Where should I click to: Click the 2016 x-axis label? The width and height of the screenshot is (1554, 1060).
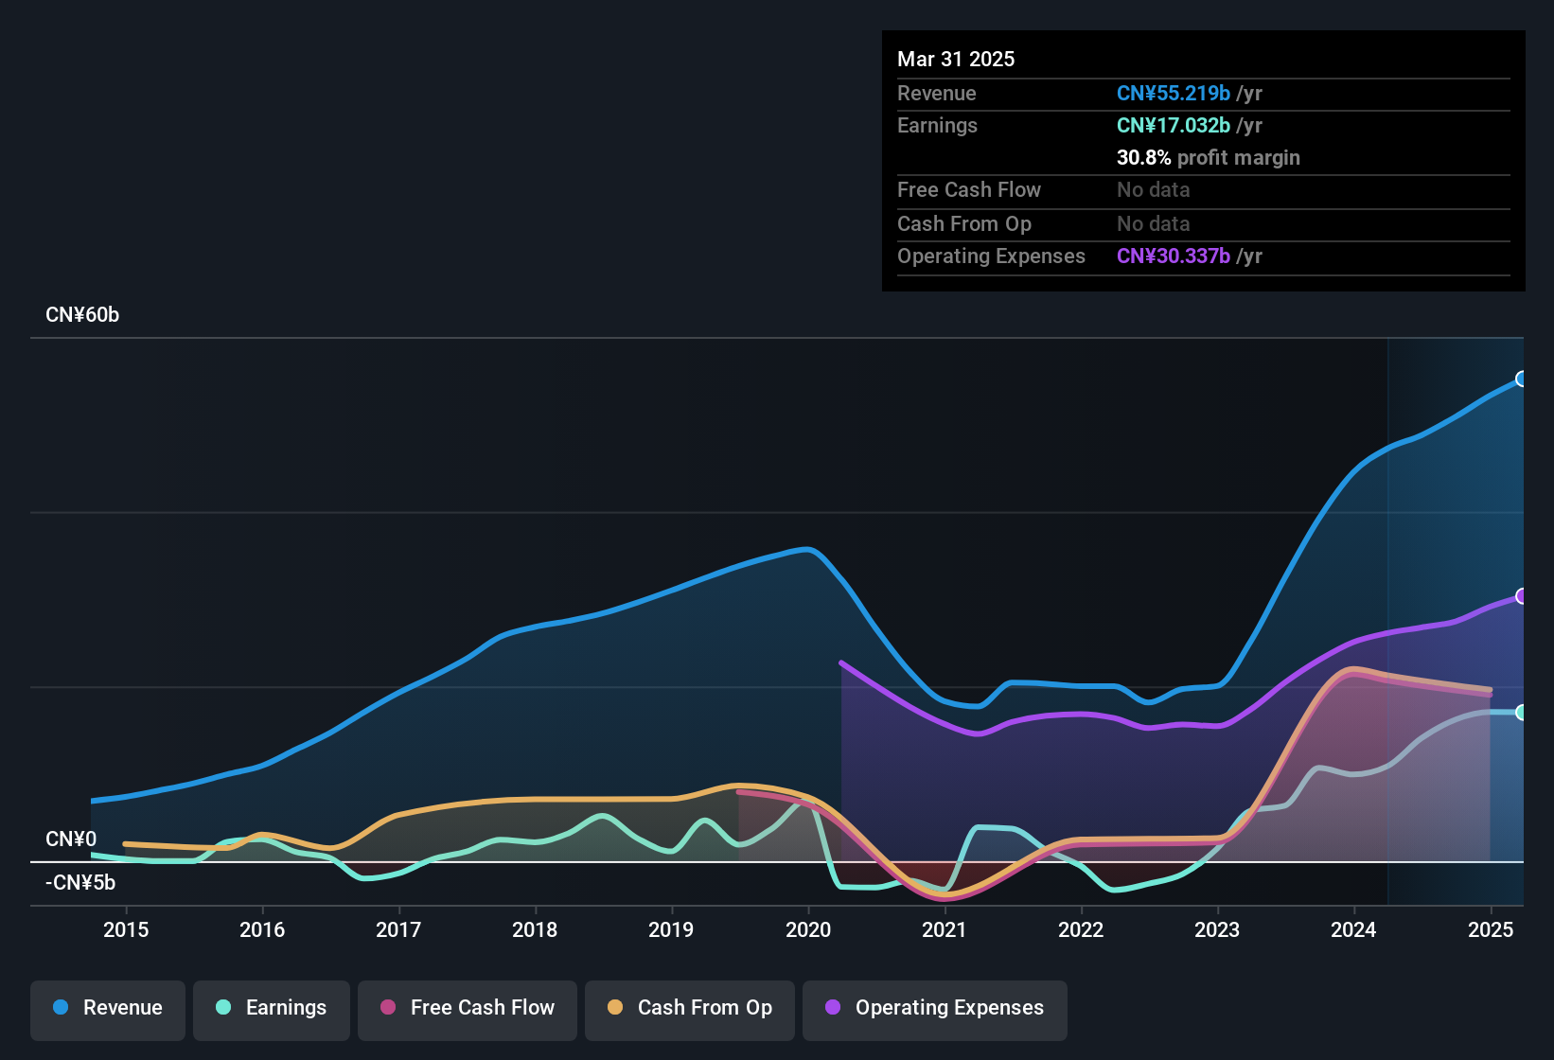tap(262, 929)
